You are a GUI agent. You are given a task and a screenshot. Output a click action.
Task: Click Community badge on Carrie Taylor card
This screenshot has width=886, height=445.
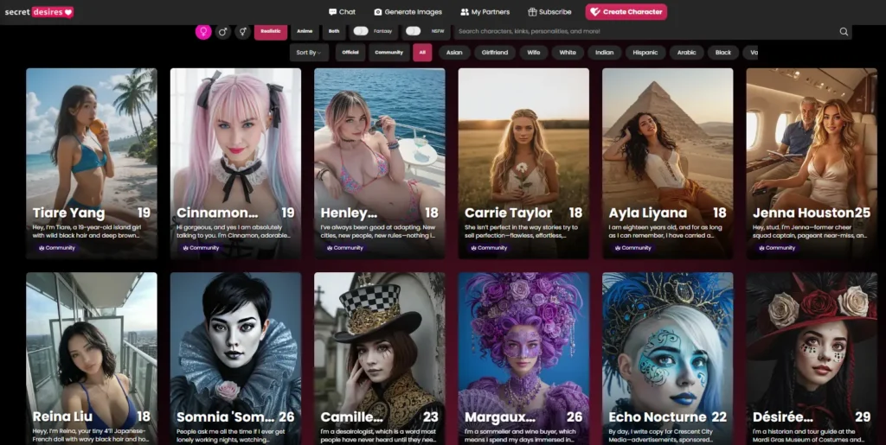[x=488, y=248]
